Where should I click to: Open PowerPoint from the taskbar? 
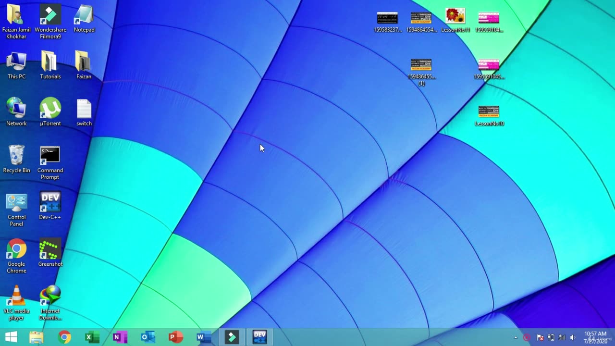coord(175,337)
